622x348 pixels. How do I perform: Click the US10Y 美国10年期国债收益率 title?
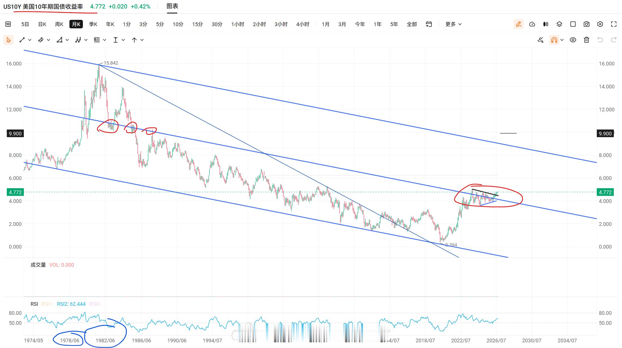[43, 7]
